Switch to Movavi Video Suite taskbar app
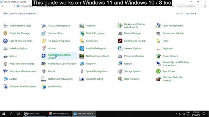Screen dimensions: 209x117 pyautogui.click(x=59, y=114)
